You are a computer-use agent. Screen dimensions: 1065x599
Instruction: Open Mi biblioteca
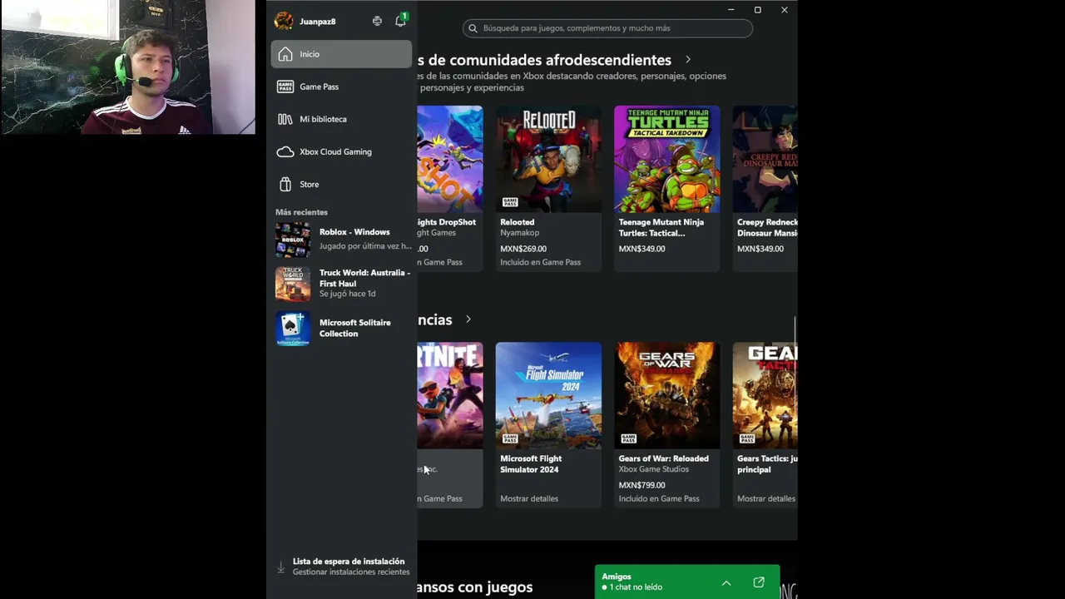pyautogui.click(x=341, y=119)
